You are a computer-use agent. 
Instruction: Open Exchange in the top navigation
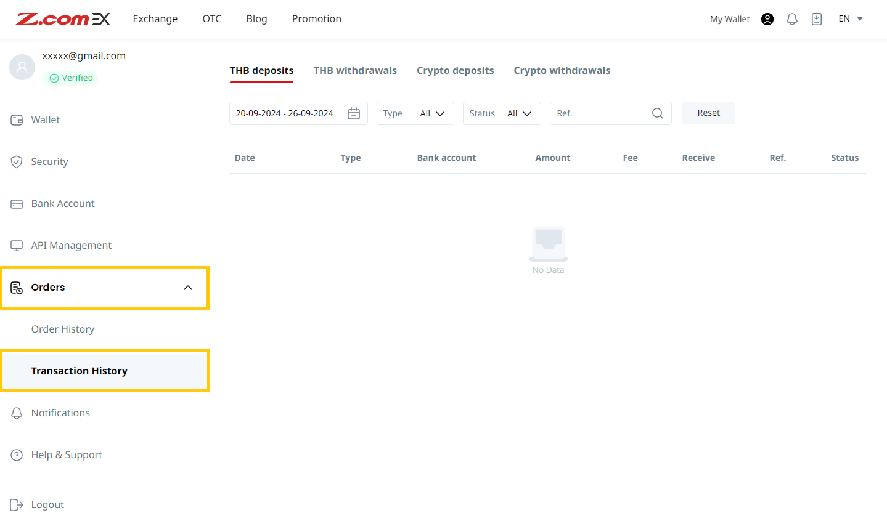click(x=155, y=19)
